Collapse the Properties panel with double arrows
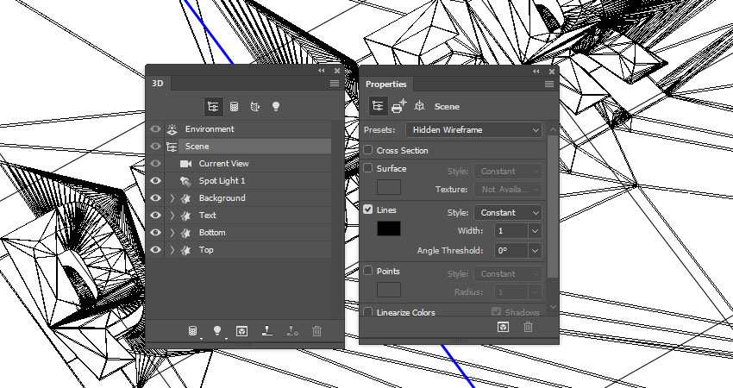 tap(536, 71)
